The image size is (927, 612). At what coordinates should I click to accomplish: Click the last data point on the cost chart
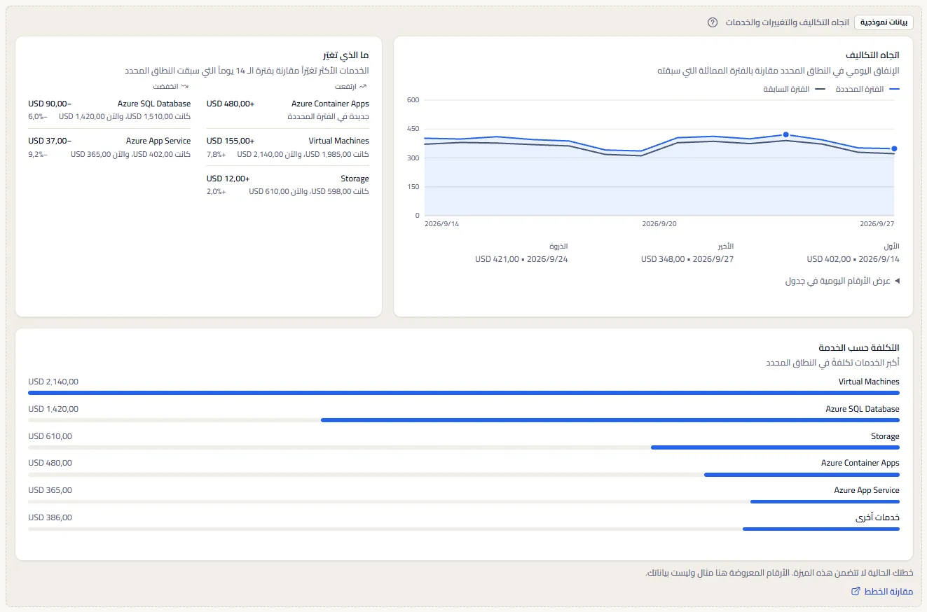[x=894, y=148]
